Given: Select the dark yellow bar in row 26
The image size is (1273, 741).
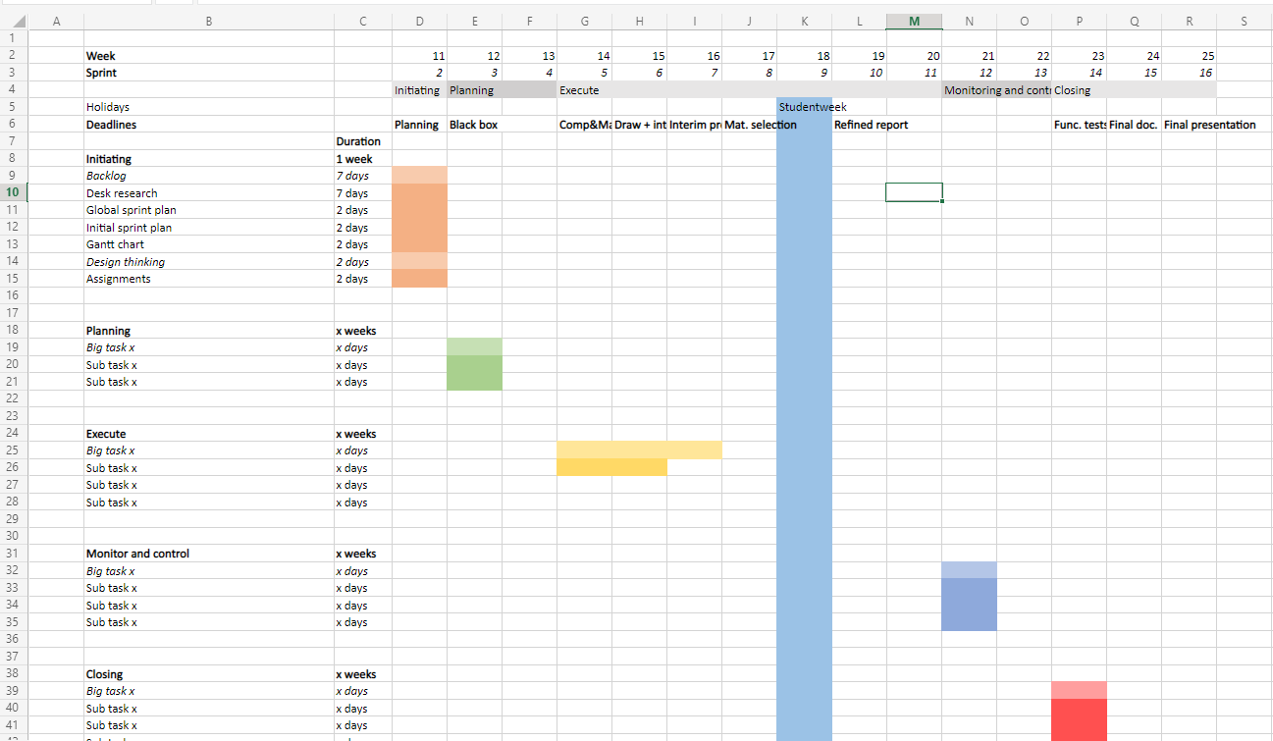Looking at the screenshot, I should click(611, 468).
